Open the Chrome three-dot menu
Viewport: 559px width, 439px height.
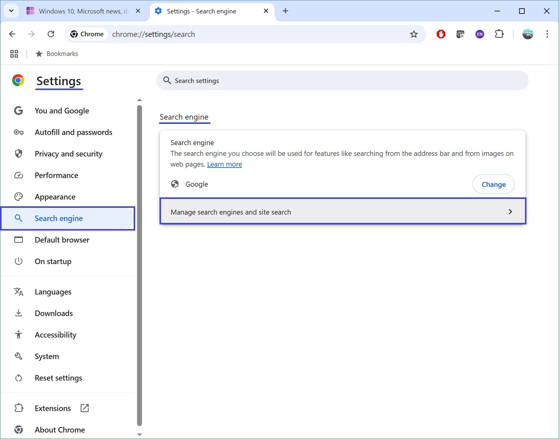point(547,34)
